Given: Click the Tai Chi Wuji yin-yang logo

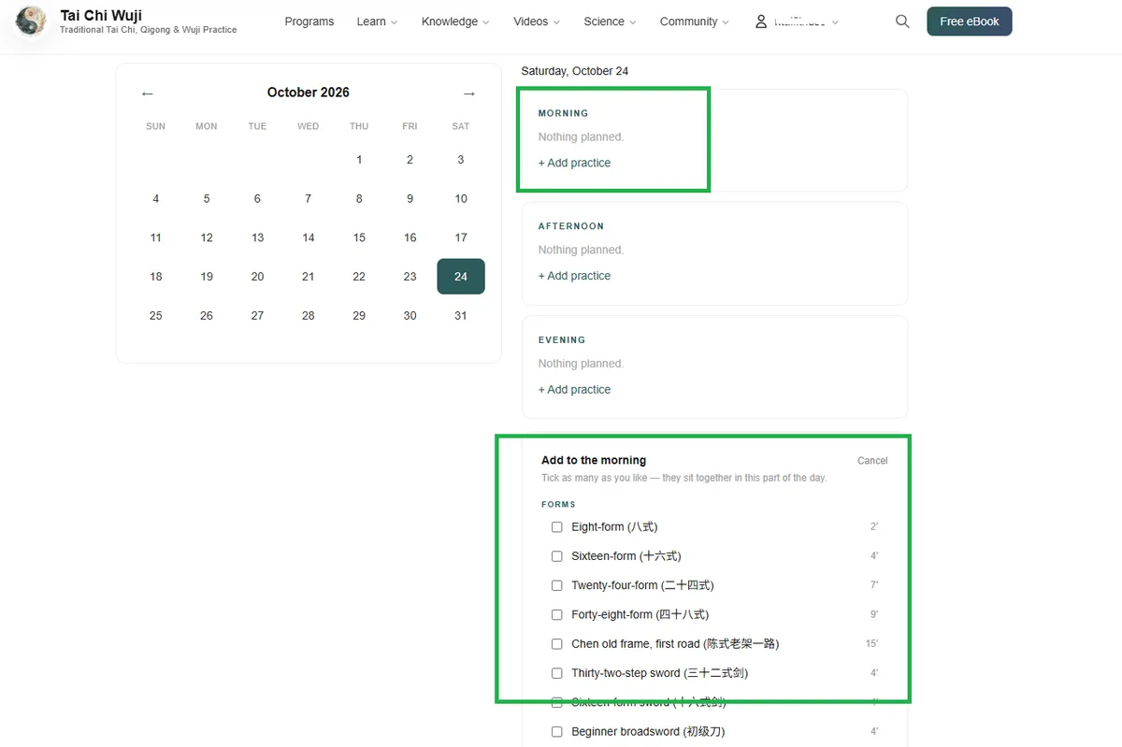Looking at the screenshot, I should click(31, 22).
